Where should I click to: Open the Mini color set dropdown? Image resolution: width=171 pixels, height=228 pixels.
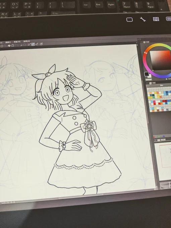(x=161, y=85)
